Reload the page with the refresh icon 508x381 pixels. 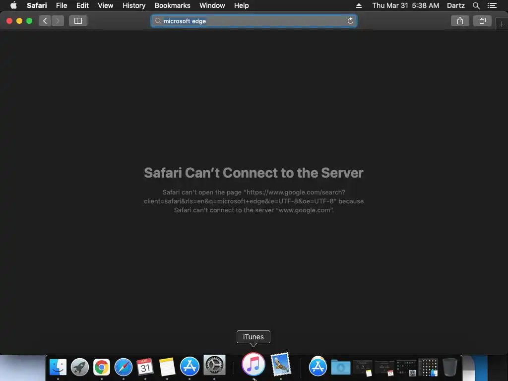pos(350,21)
